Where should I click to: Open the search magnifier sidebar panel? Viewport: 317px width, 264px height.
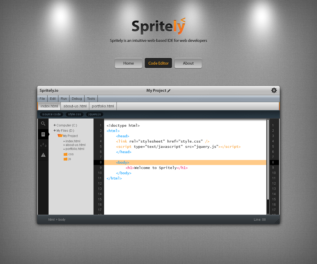(x=43, y=124)
